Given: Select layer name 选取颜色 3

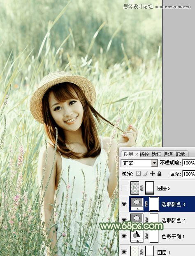Looking at the screenshot, I should click(x=173, y=204).
